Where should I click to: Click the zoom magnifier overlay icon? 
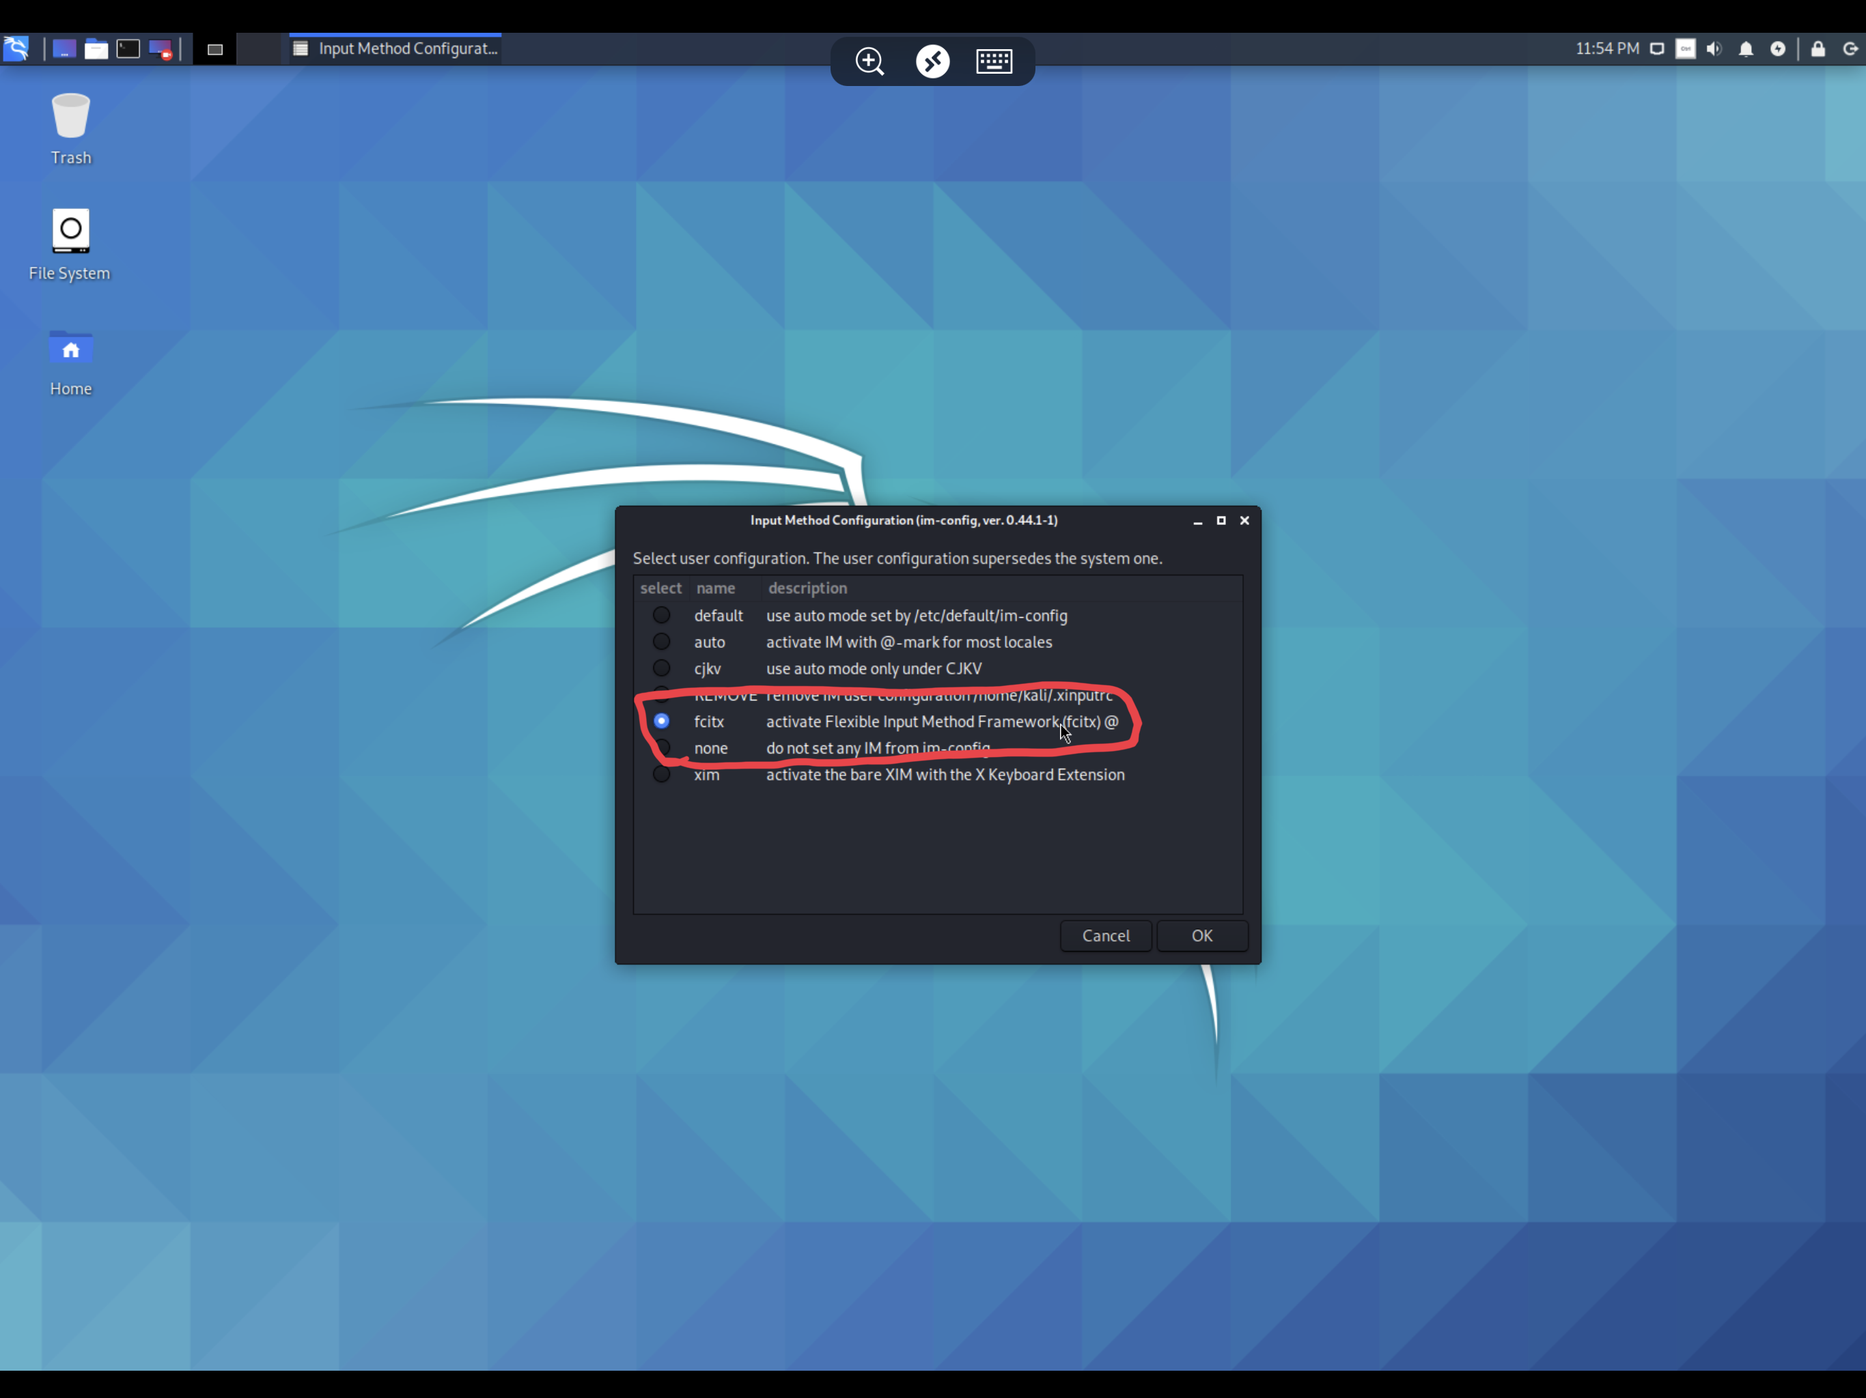[x=869, y=61]
